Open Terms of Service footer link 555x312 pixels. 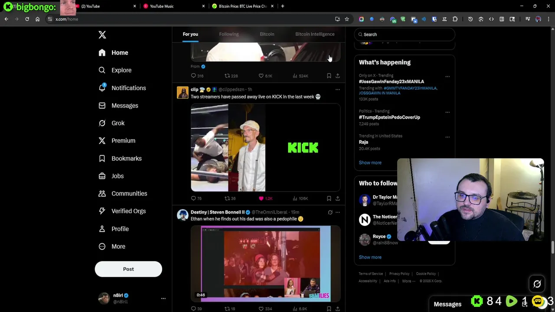click(x=371, y=274)
